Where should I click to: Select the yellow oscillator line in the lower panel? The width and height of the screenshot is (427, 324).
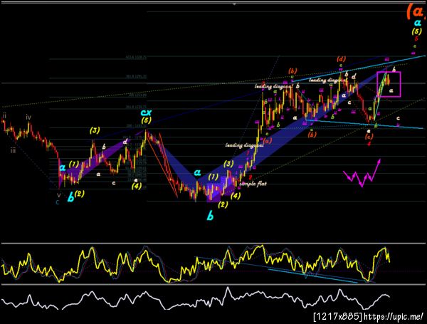pyautogui.click(x=196, y=263)
